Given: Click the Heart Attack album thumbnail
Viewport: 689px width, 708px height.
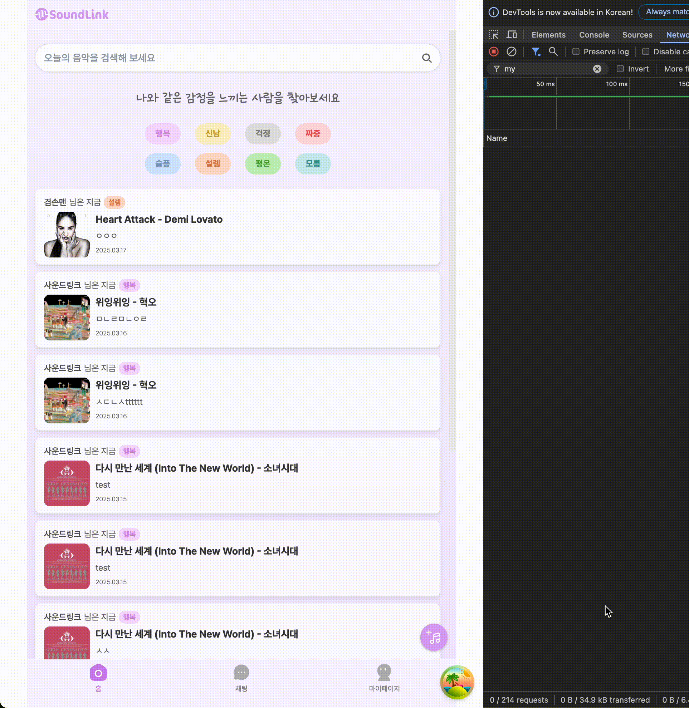Looking at the screenshot, I should tap(67, 235).
